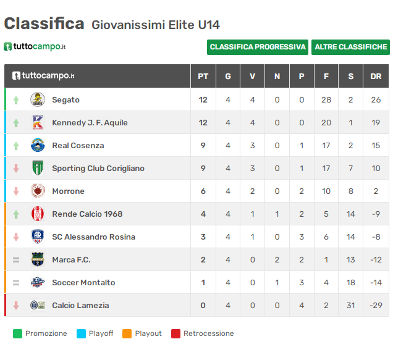This screenshot has width=393, height=339.
Task: Click the PT column header
Action: (203, 76)
